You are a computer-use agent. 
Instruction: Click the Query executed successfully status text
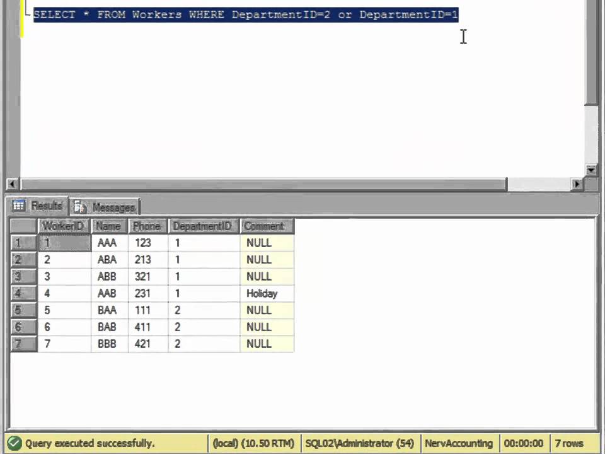pyautogui.click(x=90, y=443)
